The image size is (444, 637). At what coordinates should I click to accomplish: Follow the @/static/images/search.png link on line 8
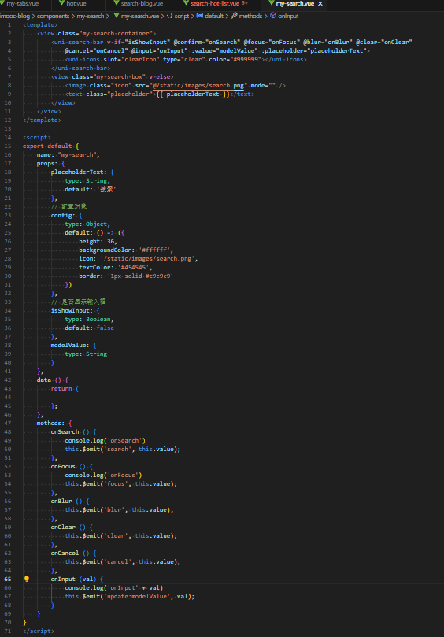tap(198, 85)
